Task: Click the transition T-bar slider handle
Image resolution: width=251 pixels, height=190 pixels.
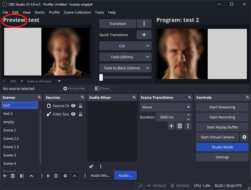Action: 101,77
